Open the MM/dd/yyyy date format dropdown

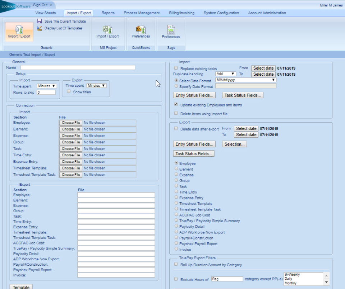(245, 80)
